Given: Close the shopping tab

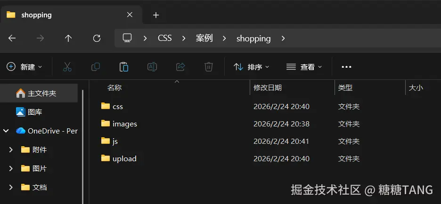Looking at the screenshot, I should point(130,15).
